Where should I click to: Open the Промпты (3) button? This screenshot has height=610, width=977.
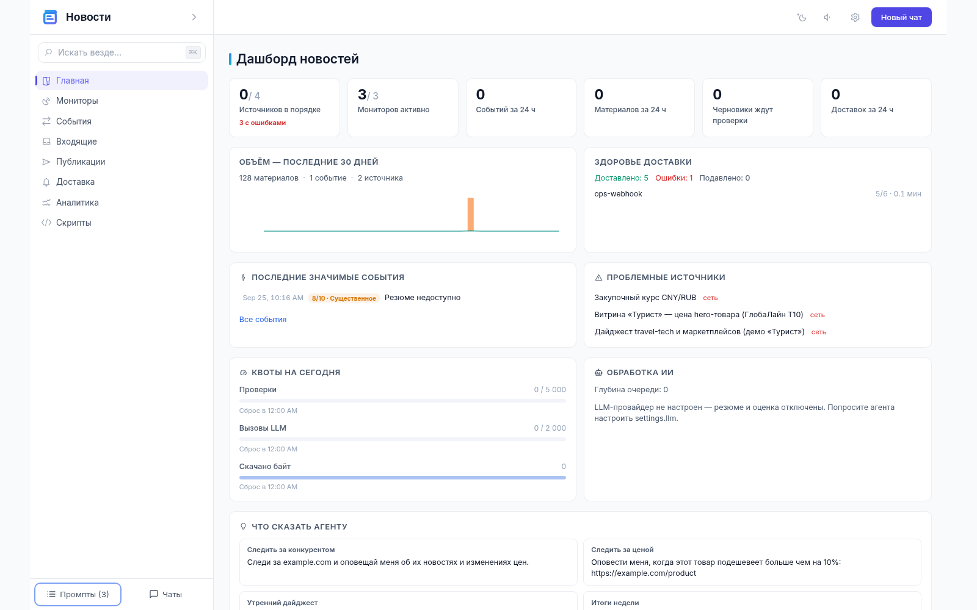78,594
